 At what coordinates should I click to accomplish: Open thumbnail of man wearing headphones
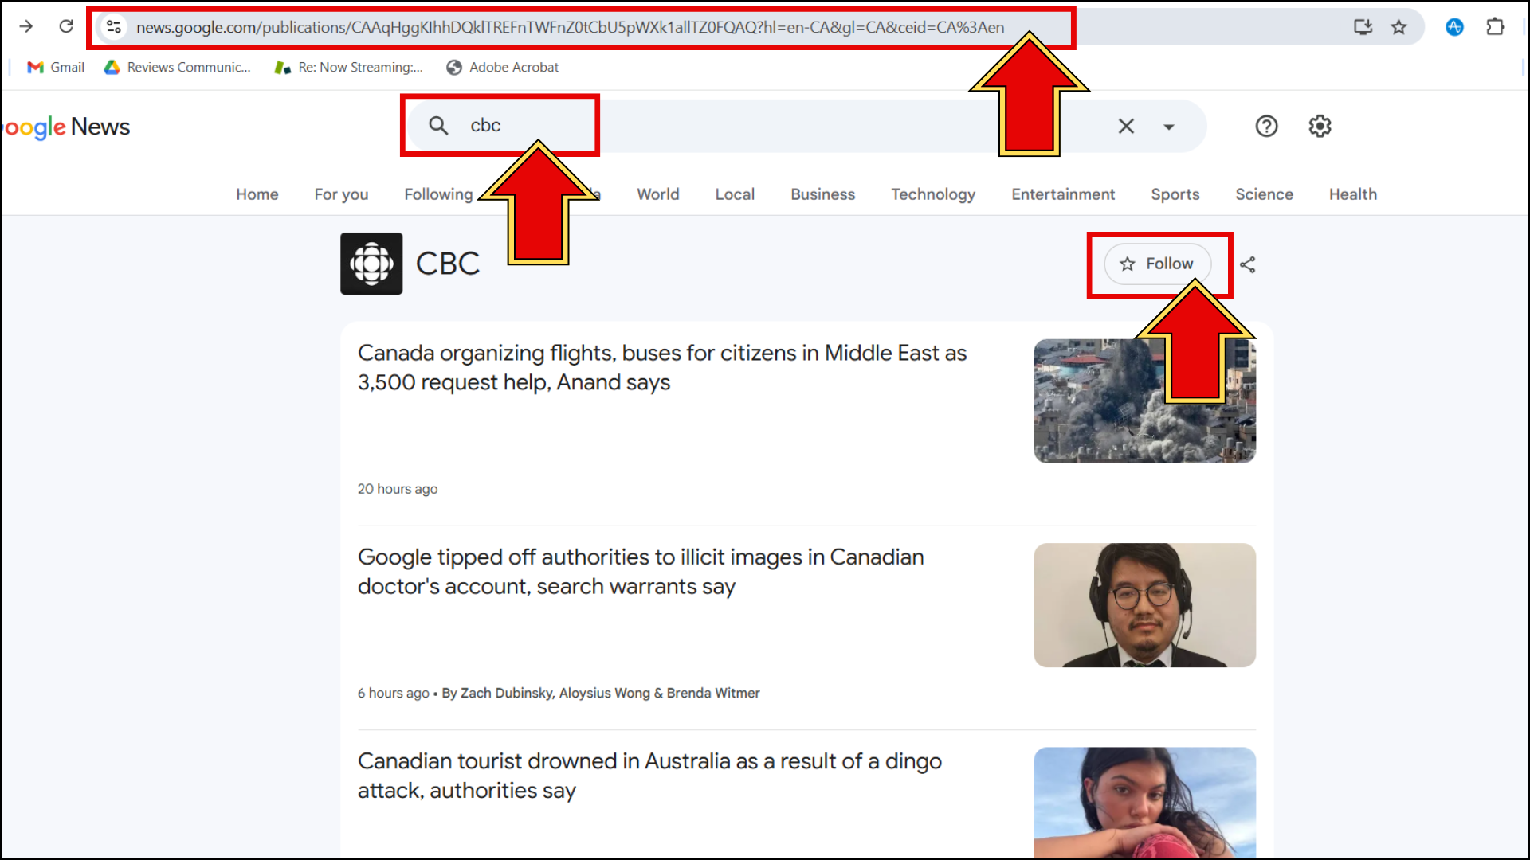tap(1144, 605)
